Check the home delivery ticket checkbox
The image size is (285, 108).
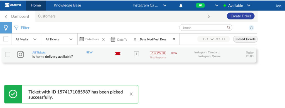[x=8, y=55]
